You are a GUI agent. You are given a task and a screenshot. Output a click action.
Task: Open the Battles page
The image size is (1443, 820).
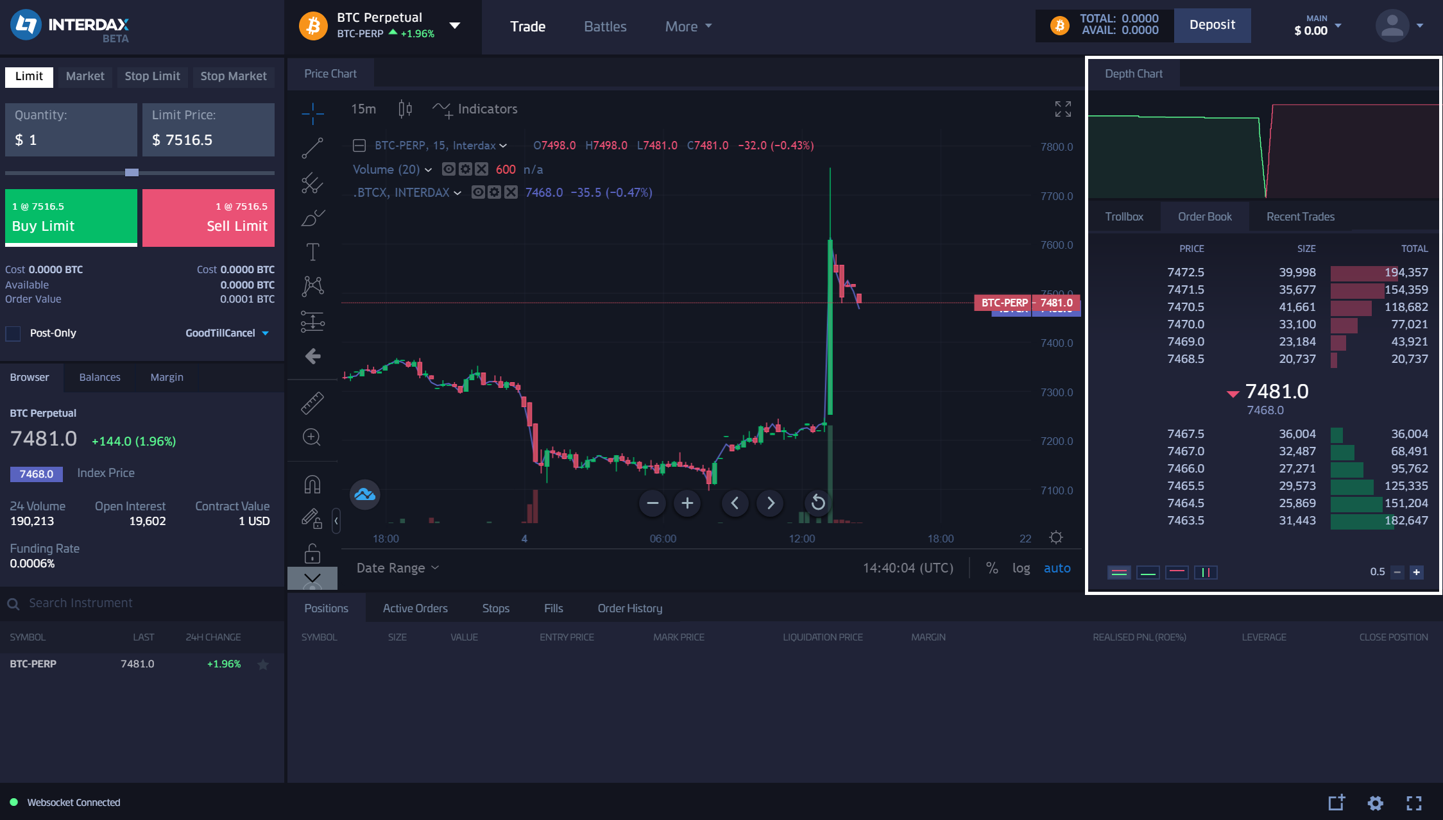[x=605, y=26]
